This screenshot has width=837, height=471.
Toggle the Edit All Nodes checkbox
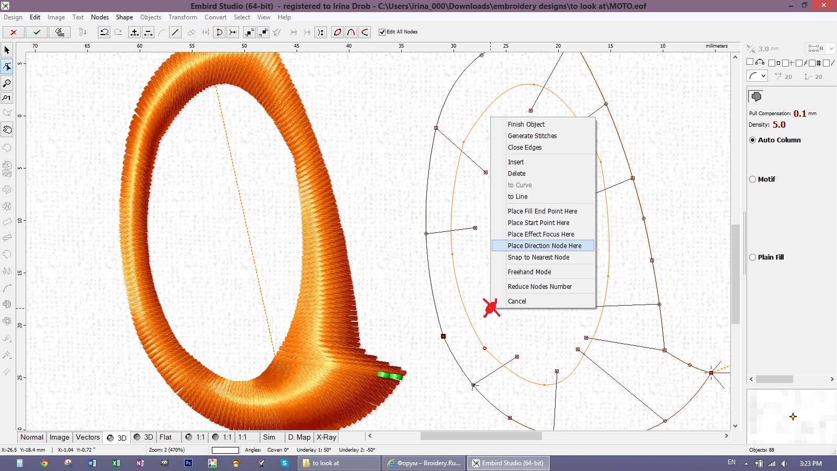click(382, 32)
